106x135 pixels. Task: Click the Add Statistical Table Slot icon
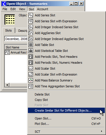[x=31, y=51]
